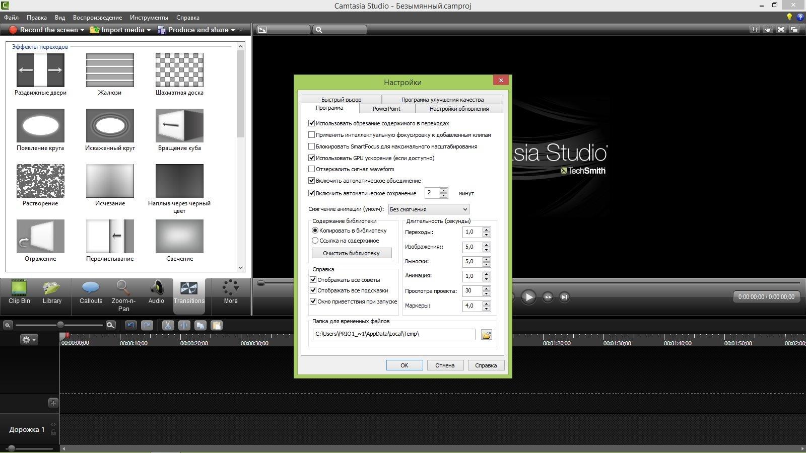Enable Отзеркалить сигнал waveform checkbox
The width and height of the screenshot is (806, 453).
[x=311, y=169]
